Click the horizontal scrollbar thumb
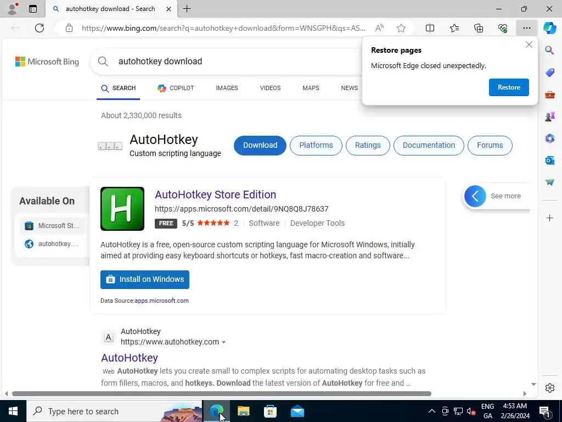Image resolution: width=562 pixels, height=422 pixels. [x=222, y=393]
